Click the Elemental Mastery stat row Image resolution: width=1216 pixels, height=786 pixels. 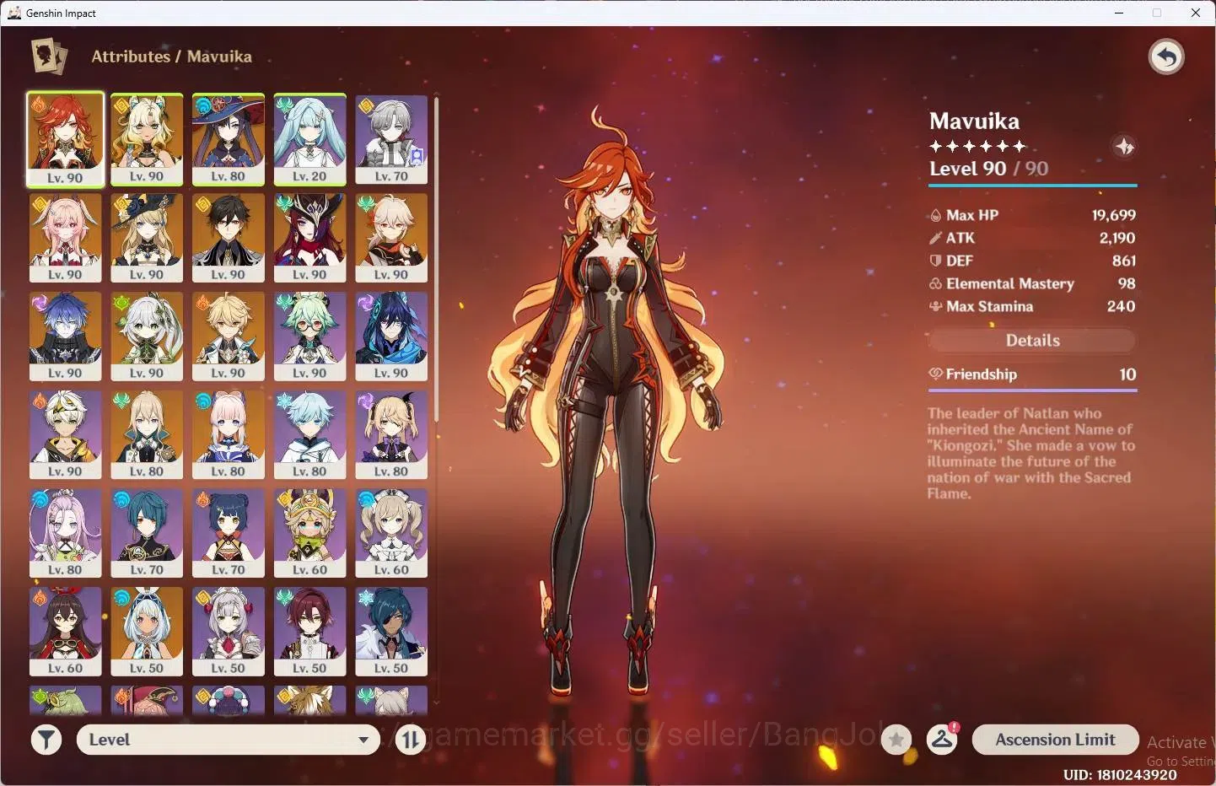click(1032, 283)
